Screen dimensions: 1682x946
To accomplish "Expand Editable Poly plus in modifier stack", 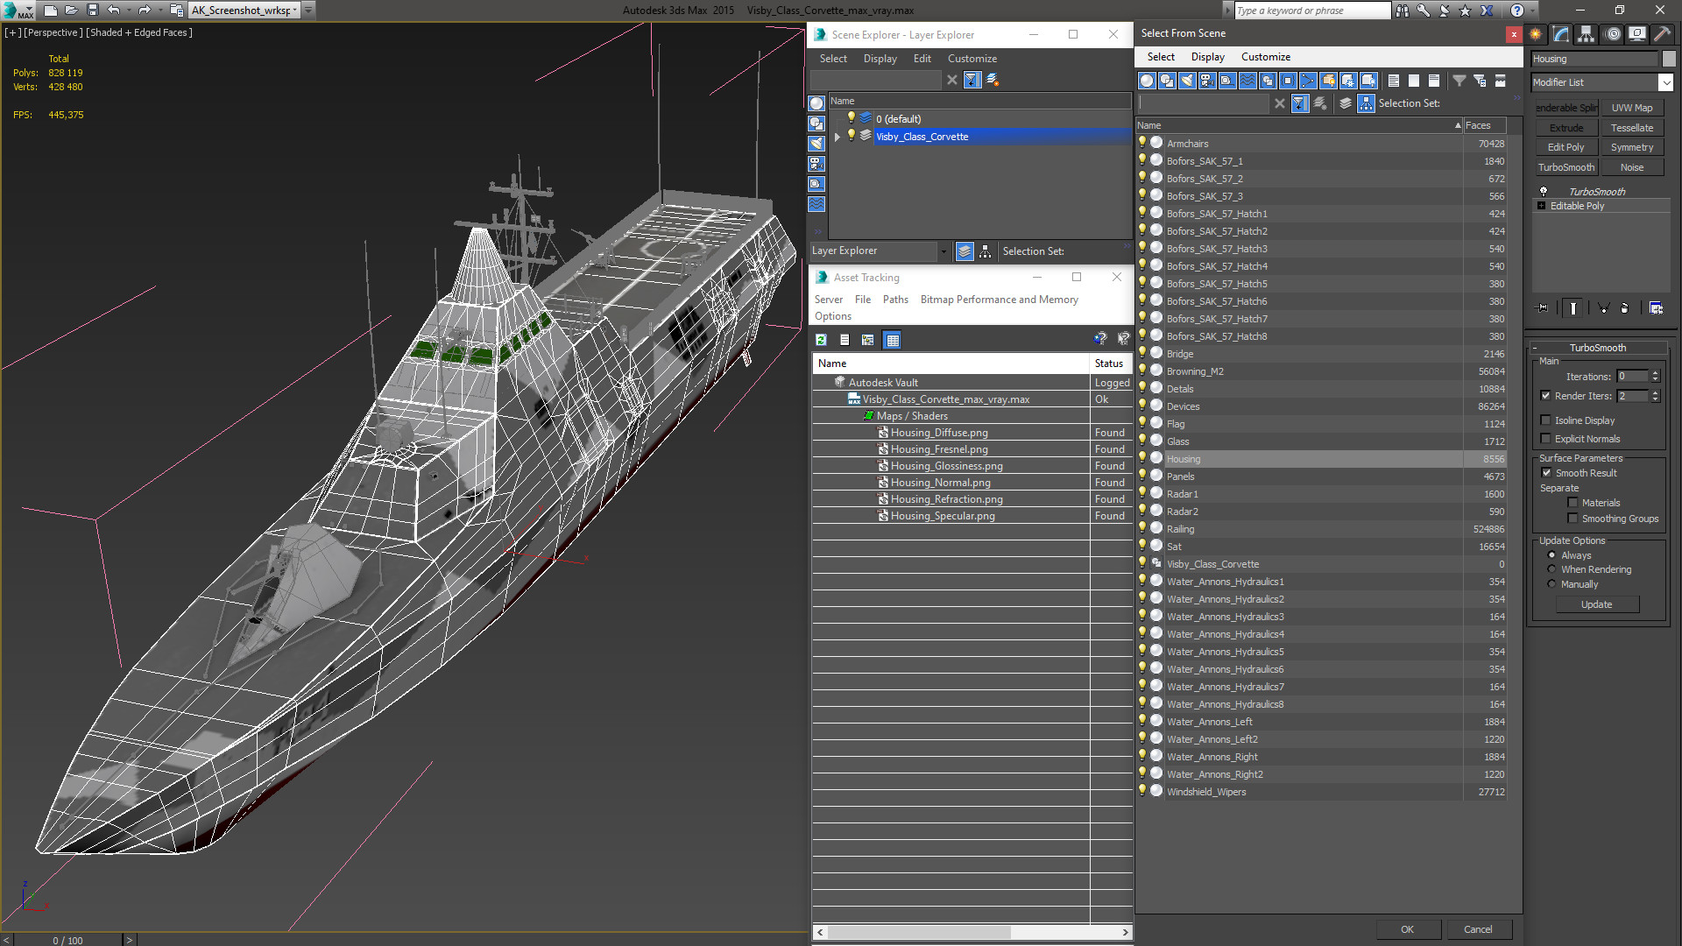I will [x=1542, y=206].
